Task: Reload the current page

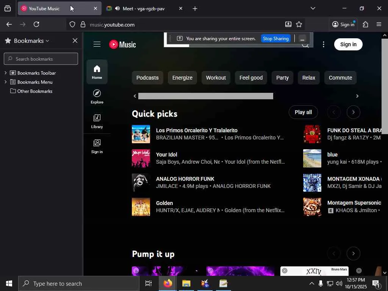Action: (36, 24)
